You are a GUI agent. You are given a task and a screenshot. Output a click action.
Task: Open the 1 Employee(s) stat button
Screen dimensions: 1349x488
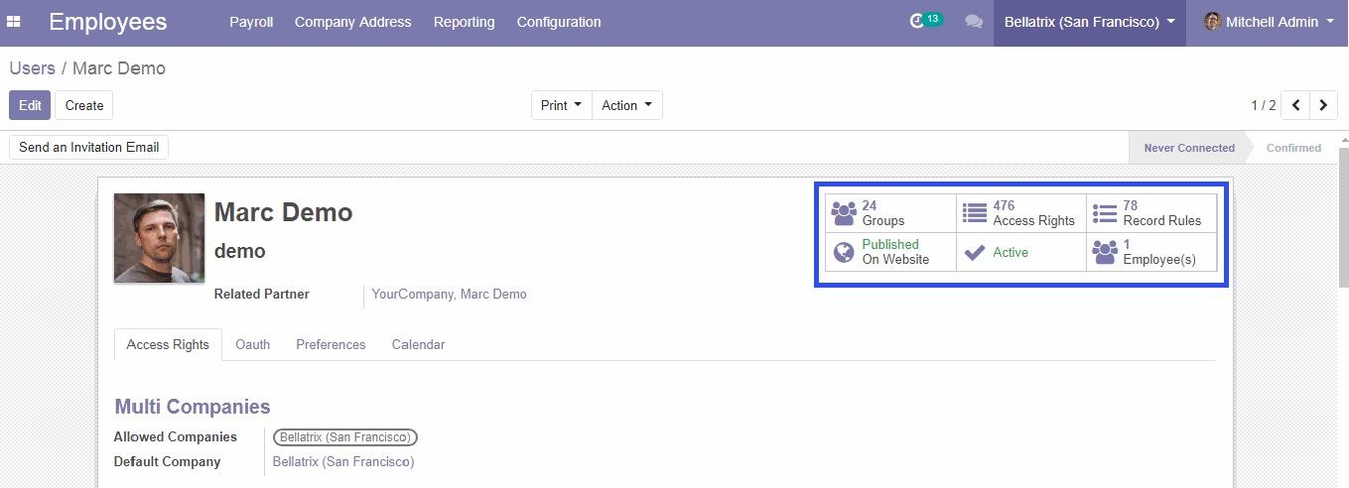click(x=1151, y=252)
